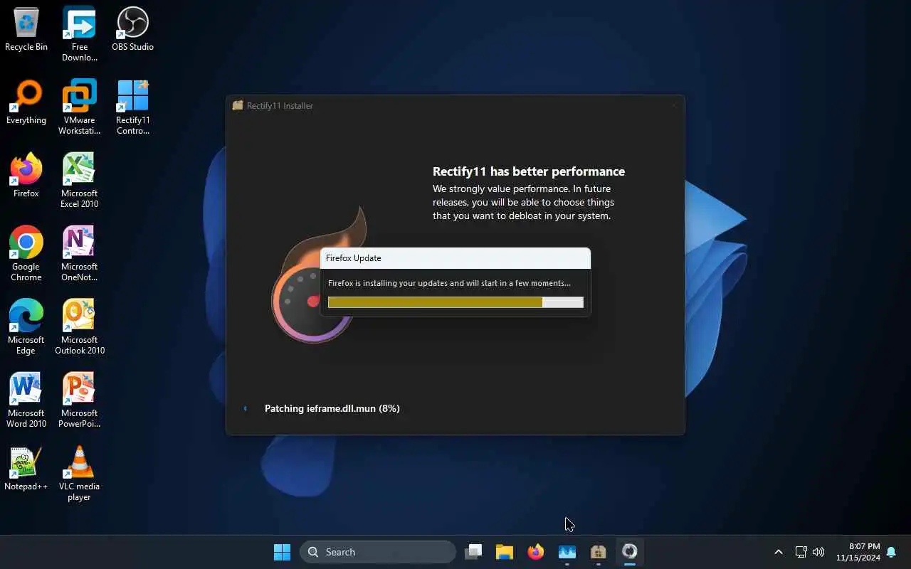Select Microsoft Excel 2010 desktop icon
This screenshot has width=911, height=569.
[79, 181]
